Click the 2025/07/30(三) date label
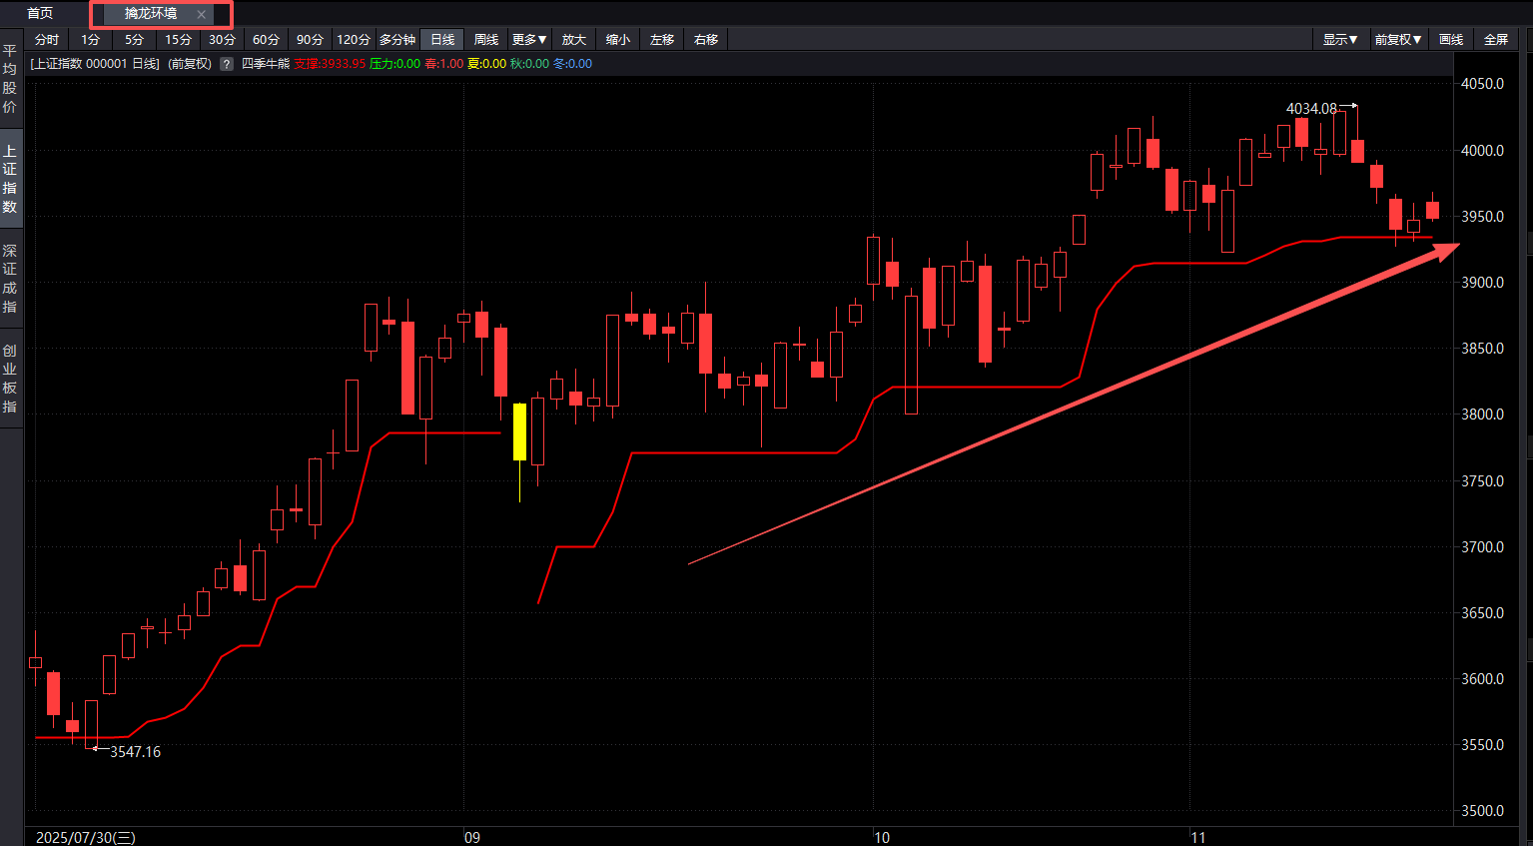 [86, 838]
